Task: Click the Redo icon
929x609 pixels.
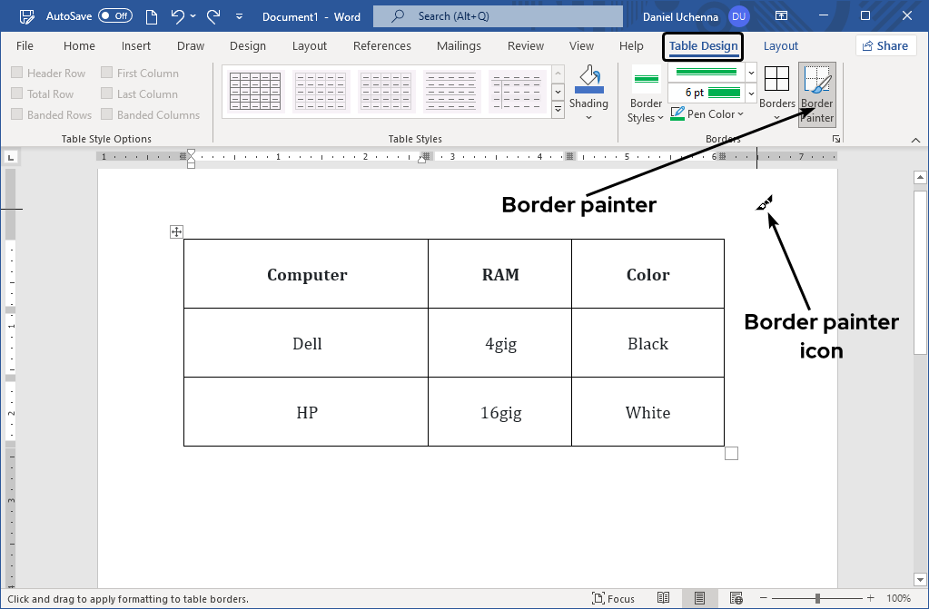Action: [212, 15]
